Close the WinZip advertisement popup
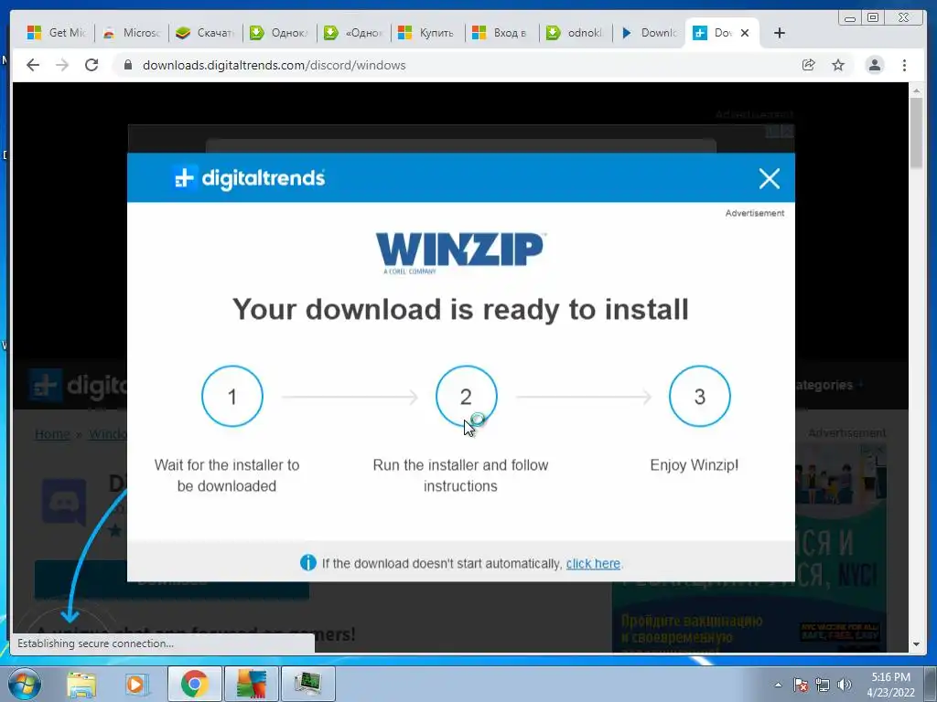This screenshot has width=937, height=702. click(x=769, y=178)
